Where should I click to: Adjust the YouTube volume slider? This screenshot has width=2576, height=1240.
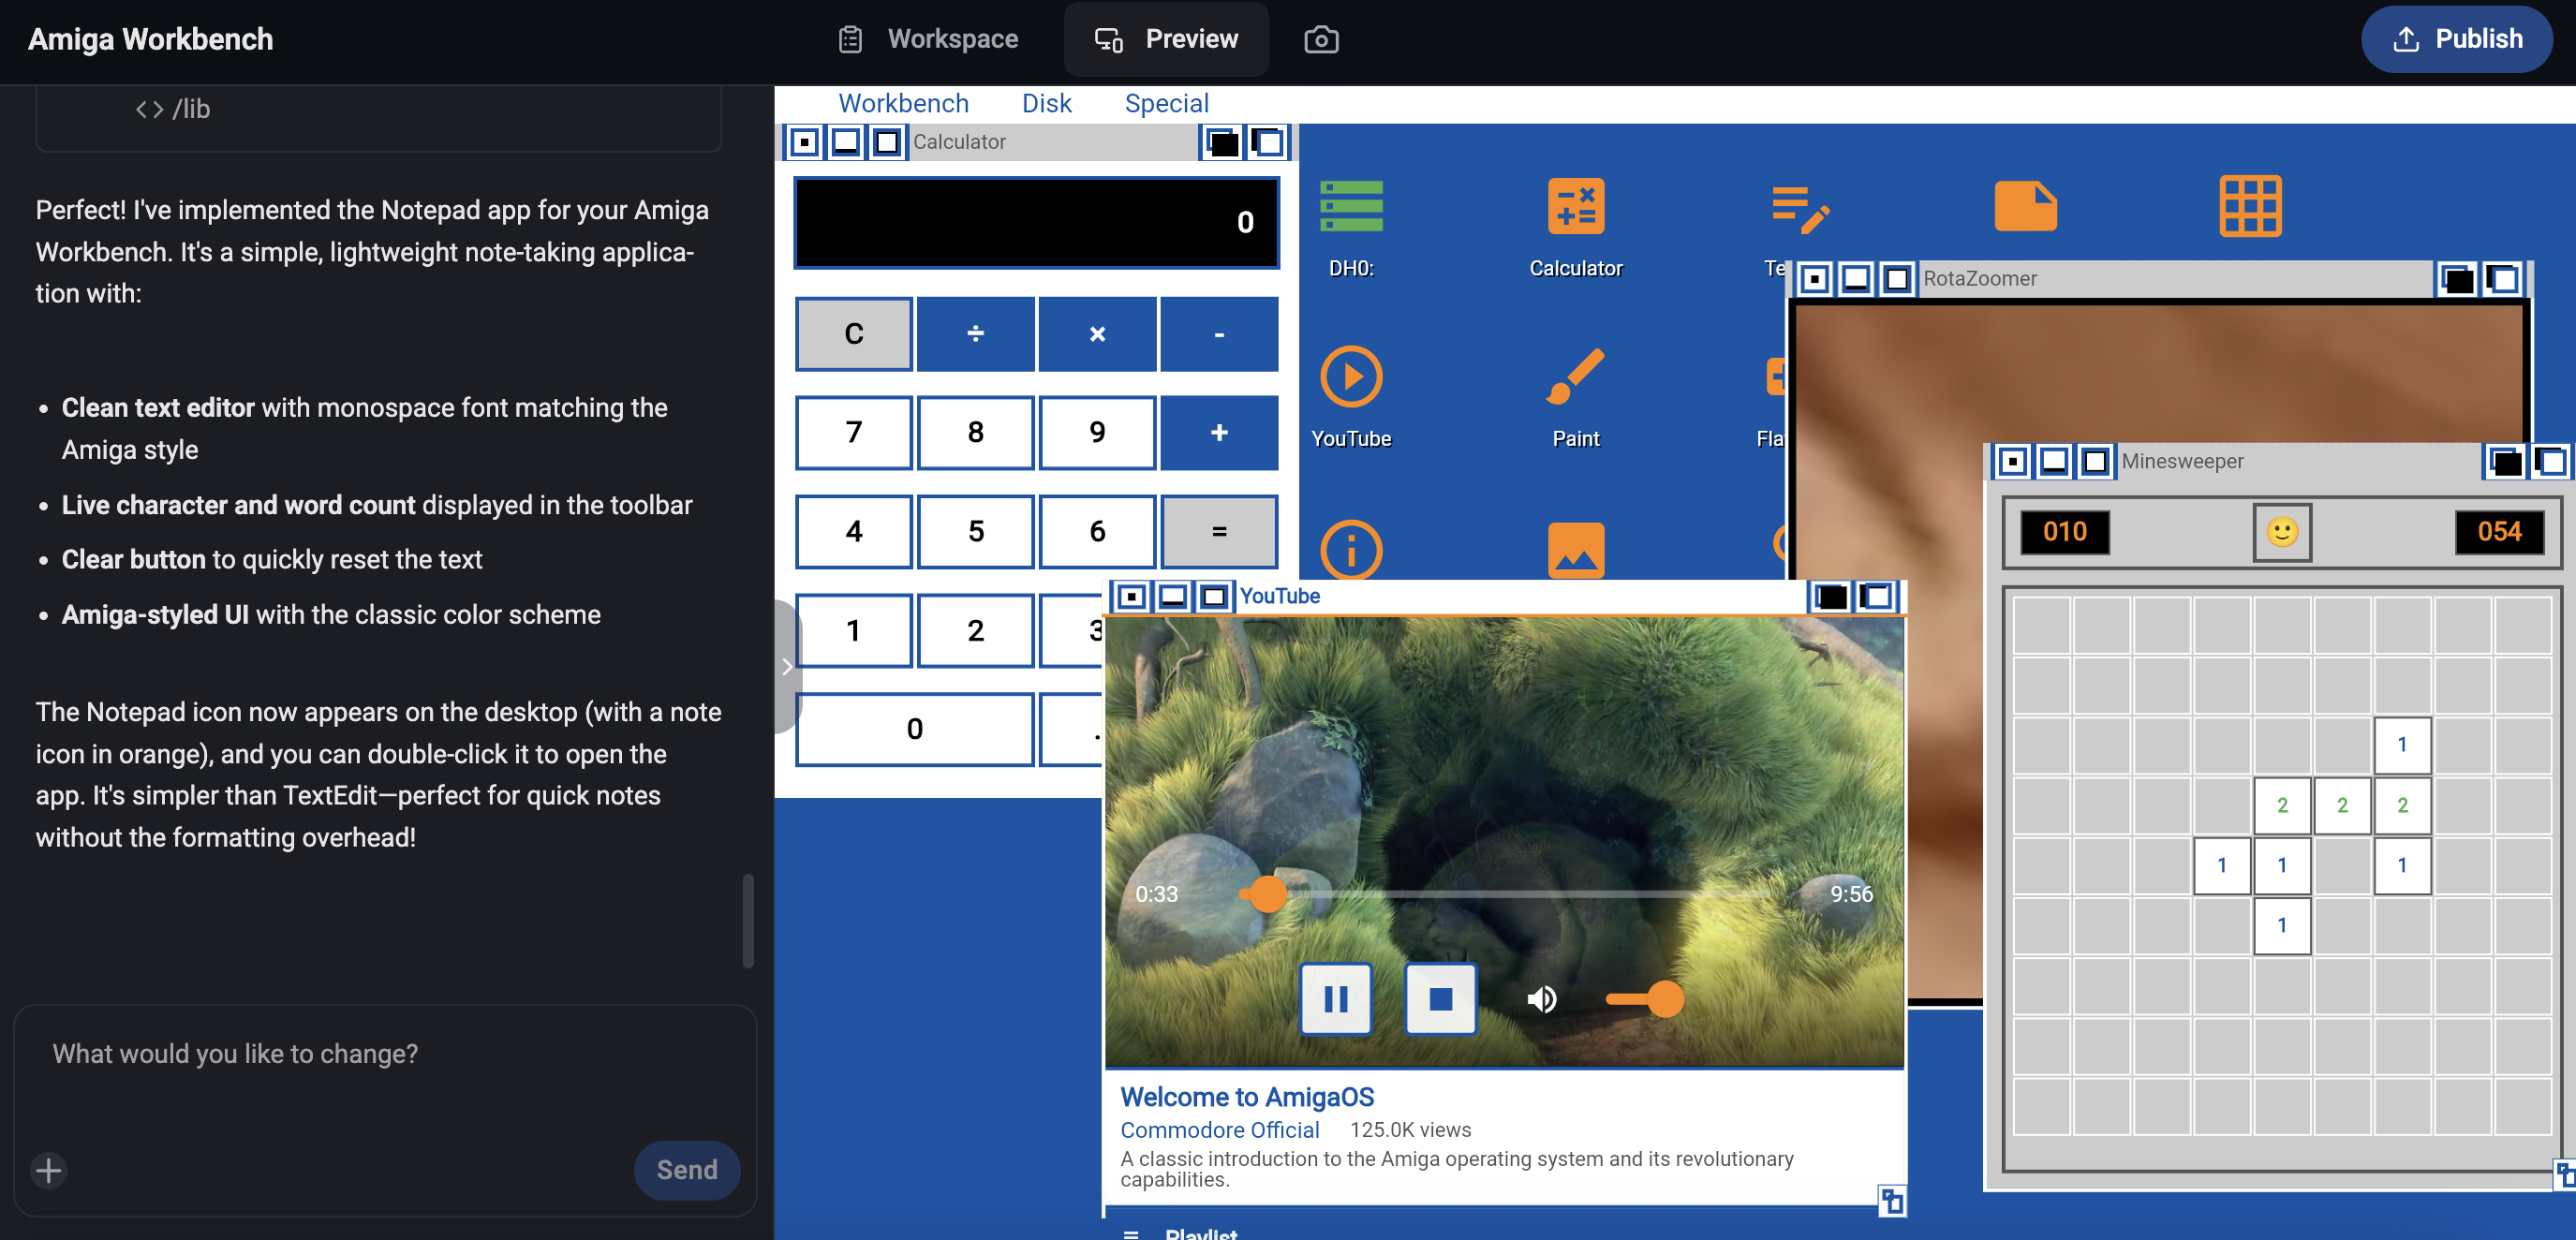point(1651,998)
